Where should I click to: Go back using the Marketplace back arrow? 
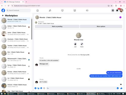click(x=3, y=15)
